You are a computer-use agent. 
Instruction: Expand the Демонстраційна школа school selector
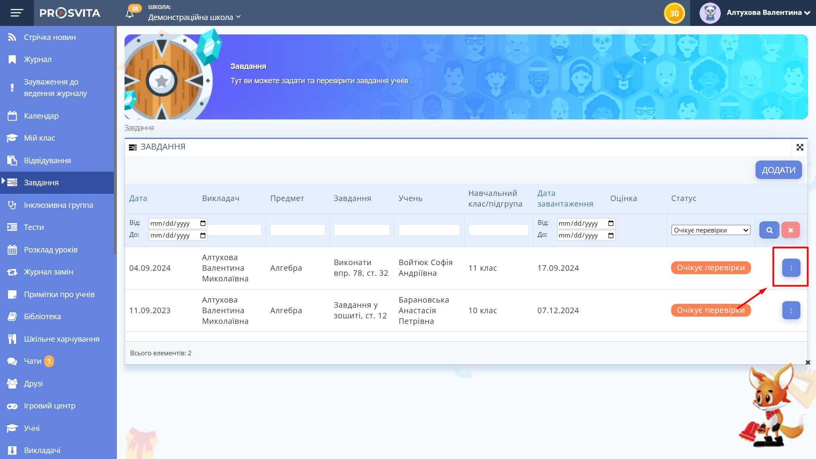click(x=194, y=17)
